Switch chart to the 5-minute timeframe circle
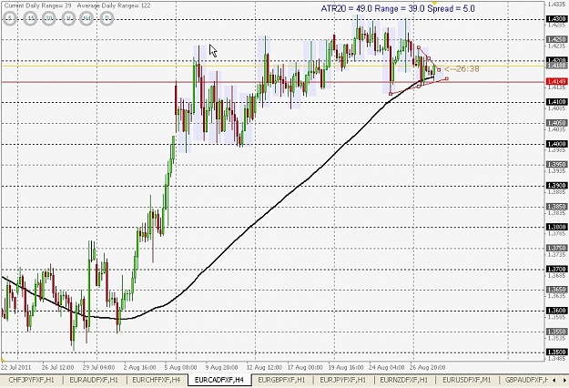The image size is (569, 388). tap(10, 18)
